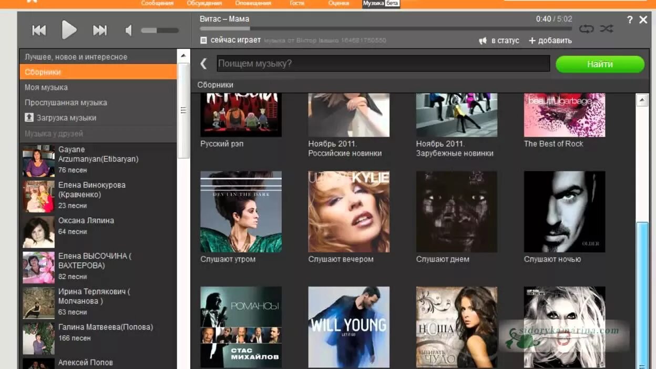Viewport: 656px width, 369px height.
Task: Skip to the next track
Action: click(x=100, y=30)
